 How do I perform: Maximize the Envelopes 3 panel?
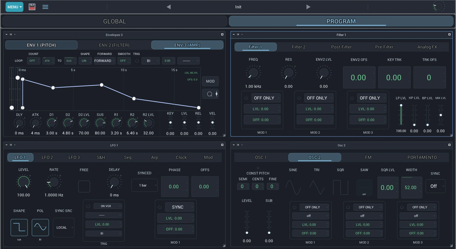(222, 34)
